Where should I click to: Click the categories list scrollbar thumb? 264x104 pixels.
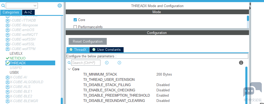tap(62, 101)
